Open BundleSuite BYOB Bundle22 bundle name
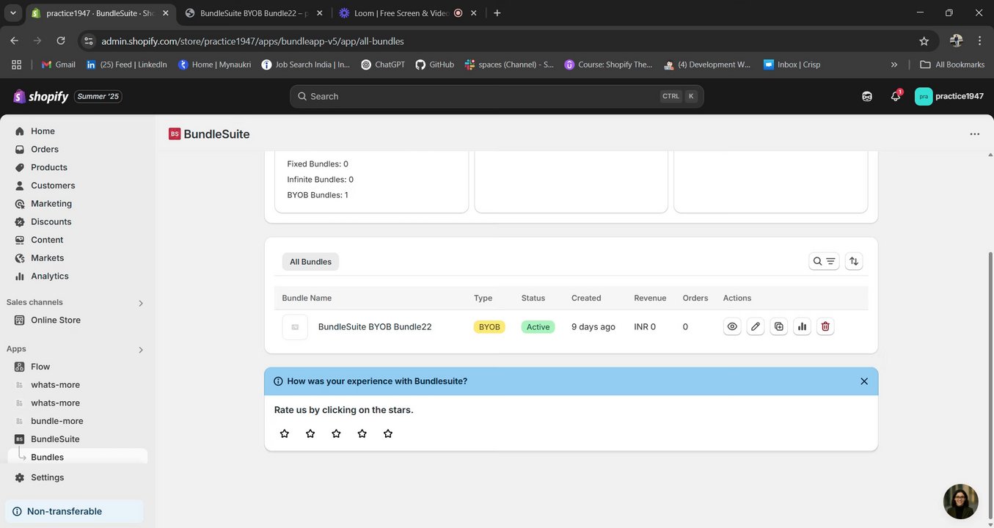994x528 pixels. [x=375, y=327]
